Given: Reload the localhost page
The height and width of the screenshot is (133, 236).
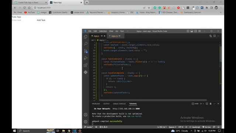Looking at the screenshot, I should point(24,8).
